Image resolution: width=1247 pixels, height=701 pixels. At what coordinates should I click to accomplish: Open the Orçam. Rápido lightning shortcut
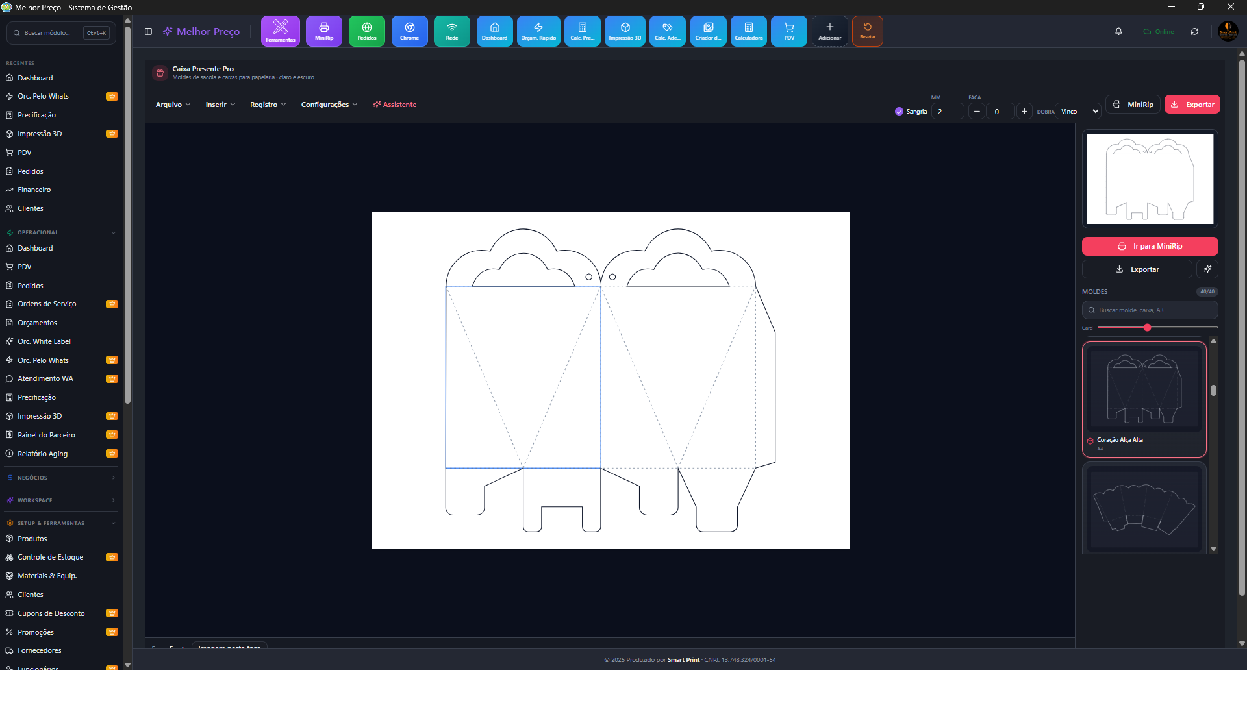pyautogui.click(x=538, y=31)
